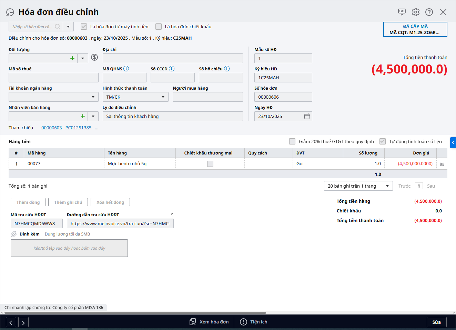This screenshot has height=330, width=456.
Task: Open the keyboard shortcuts icon
Action: coord(402,12)
